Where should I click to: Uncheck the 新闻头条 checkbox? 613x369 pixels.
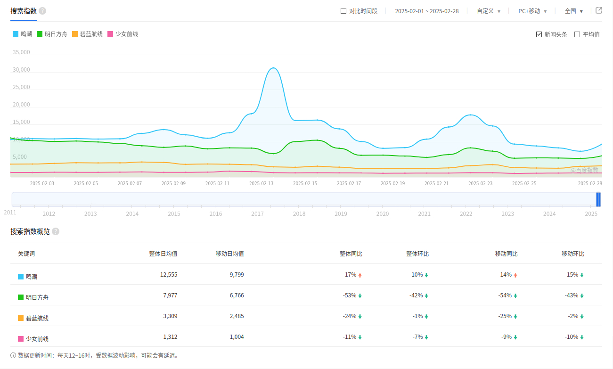pyautogui.click(x=539, y=34)
